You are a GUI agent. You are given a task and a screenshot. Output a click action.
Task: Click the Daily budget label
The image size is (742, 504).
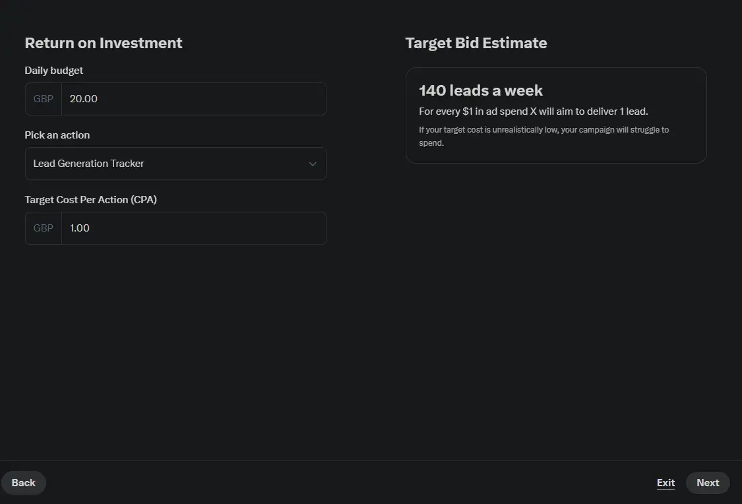(54, 71)
